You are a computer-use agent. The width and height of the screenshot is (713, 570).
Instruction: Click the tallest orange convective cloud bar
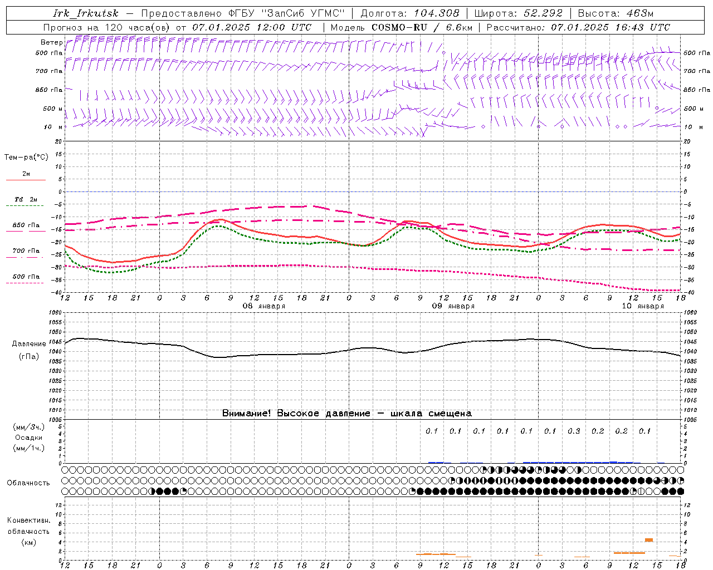pyautogui.click(x=649, y=540)
